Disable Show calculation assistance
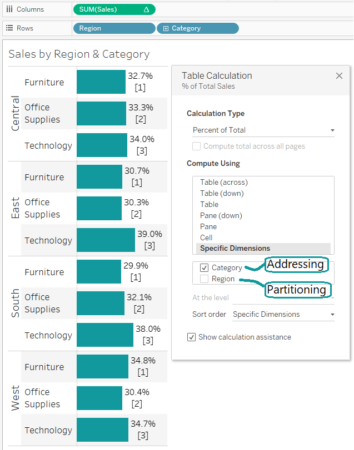Image resolution: width=354 pixels, height=450 pixels. click(x=191, y=337)
